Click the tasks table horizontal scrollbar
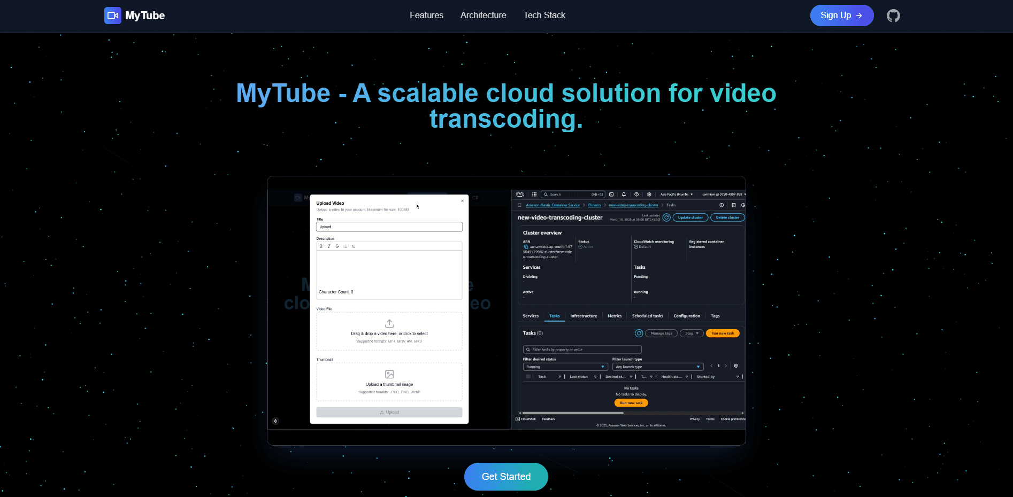The image size is (1013, 497). point(573,413)
